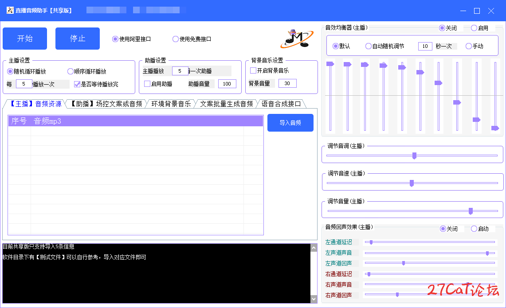
Task: Click the third equalizer band slider handle
Action: click(365, 65)
